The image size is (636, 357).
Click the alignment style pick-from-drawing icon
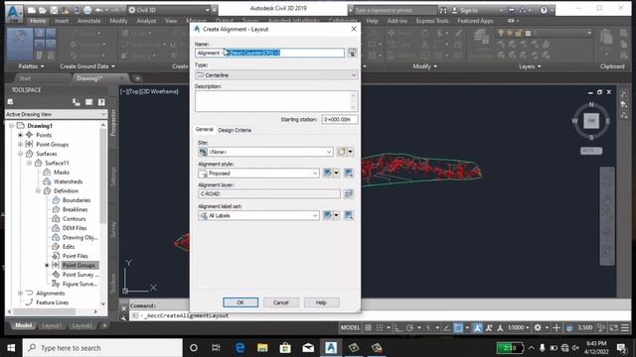(x=349, y=174)
